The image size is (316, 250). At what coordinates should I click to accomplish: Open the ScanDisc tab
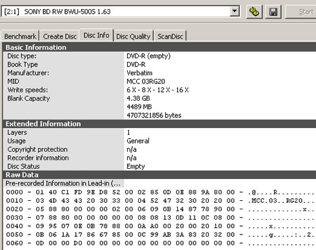[170, 36]
